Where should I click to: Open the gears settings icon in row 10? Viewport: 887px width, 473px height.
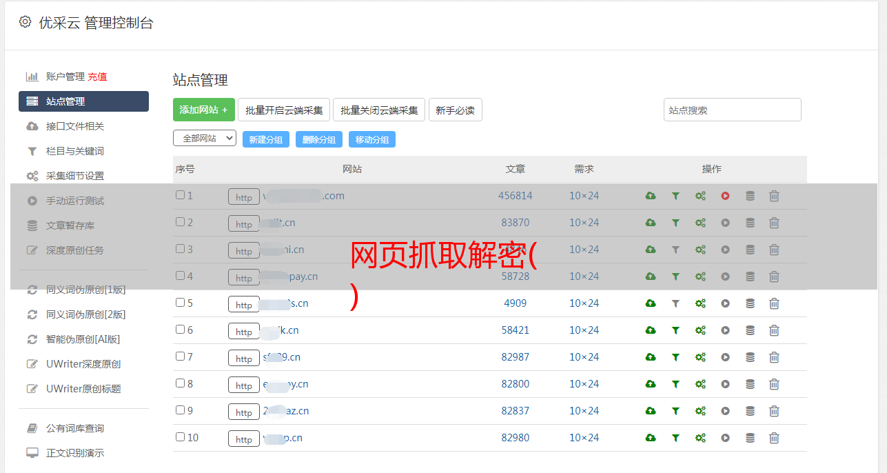pyautogui.click(x=700, y=438)
